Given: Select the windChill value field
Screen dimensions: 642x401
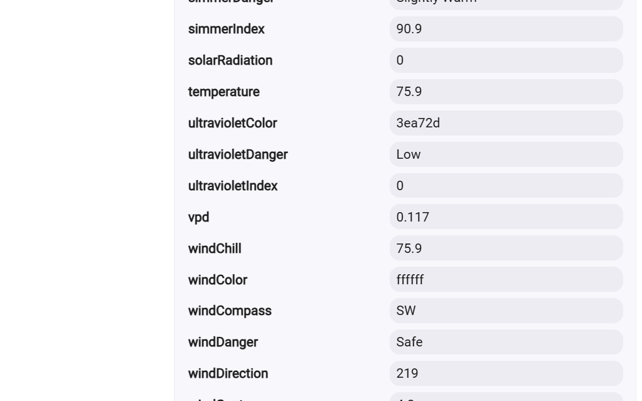Looking at the screenshot, I should [506, 249].
